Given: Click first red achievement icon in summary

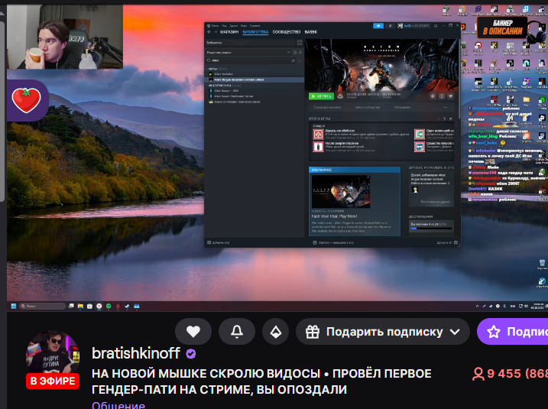Looking at the screenshot, I should click(x=318, y=134).
